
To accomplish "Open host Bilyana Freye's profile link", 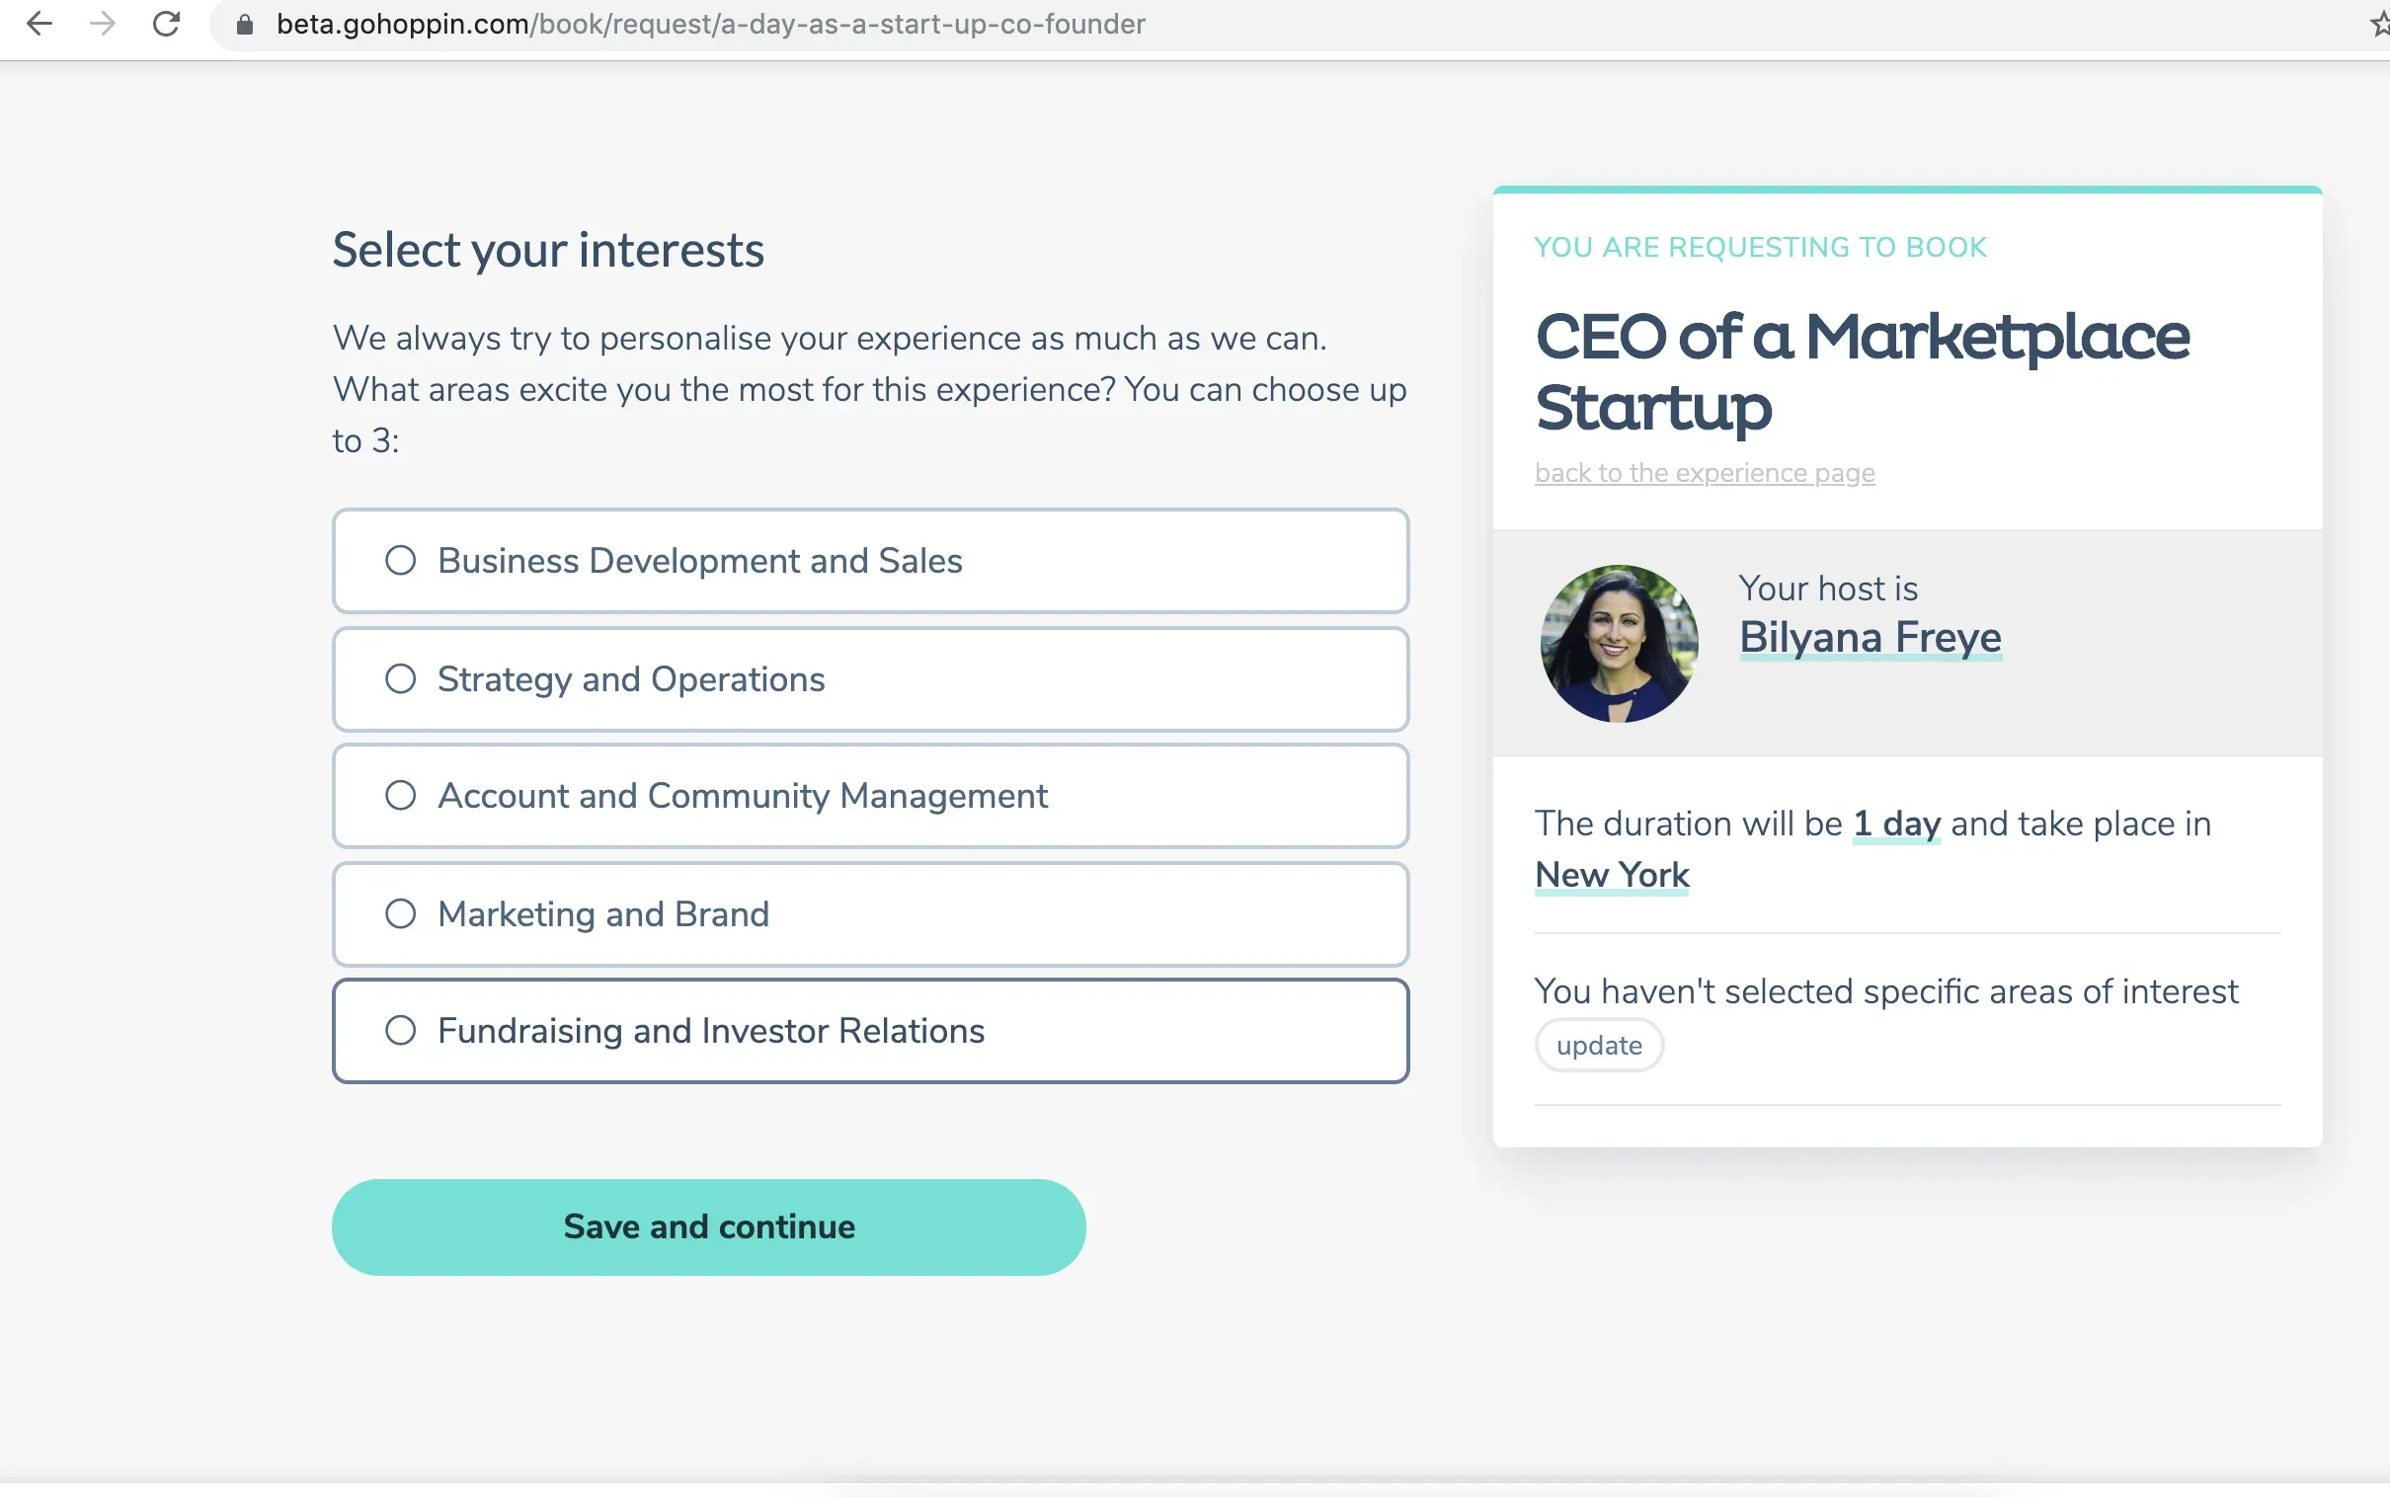I will [x=1870, y=638].
